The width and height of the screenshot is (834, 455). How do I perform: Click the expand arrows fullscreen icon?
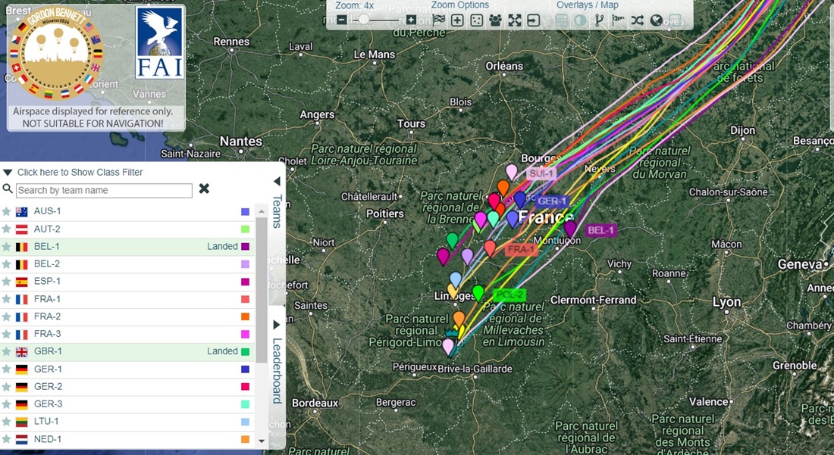point(515,20)
